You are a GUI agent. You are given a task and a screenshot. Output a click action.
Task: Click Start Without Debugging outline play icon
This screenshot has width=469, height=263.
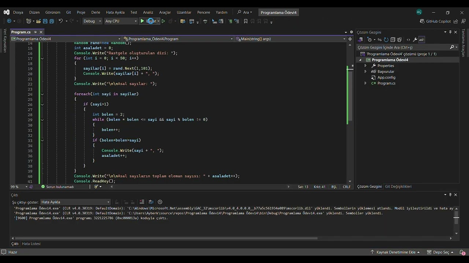pos(163,21)
